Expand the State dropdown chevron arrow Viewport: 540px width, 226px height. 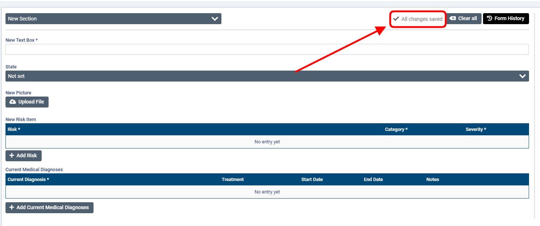tap(522, 76)
